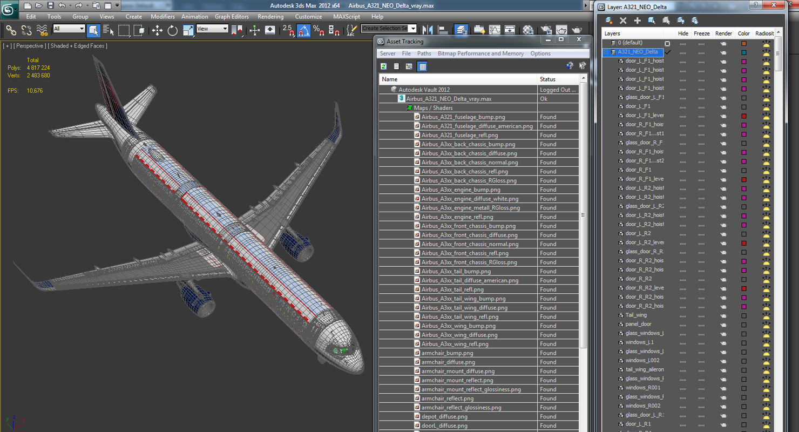
Task: Toggle Render for Tail_wing object
Action: point(723,315)
